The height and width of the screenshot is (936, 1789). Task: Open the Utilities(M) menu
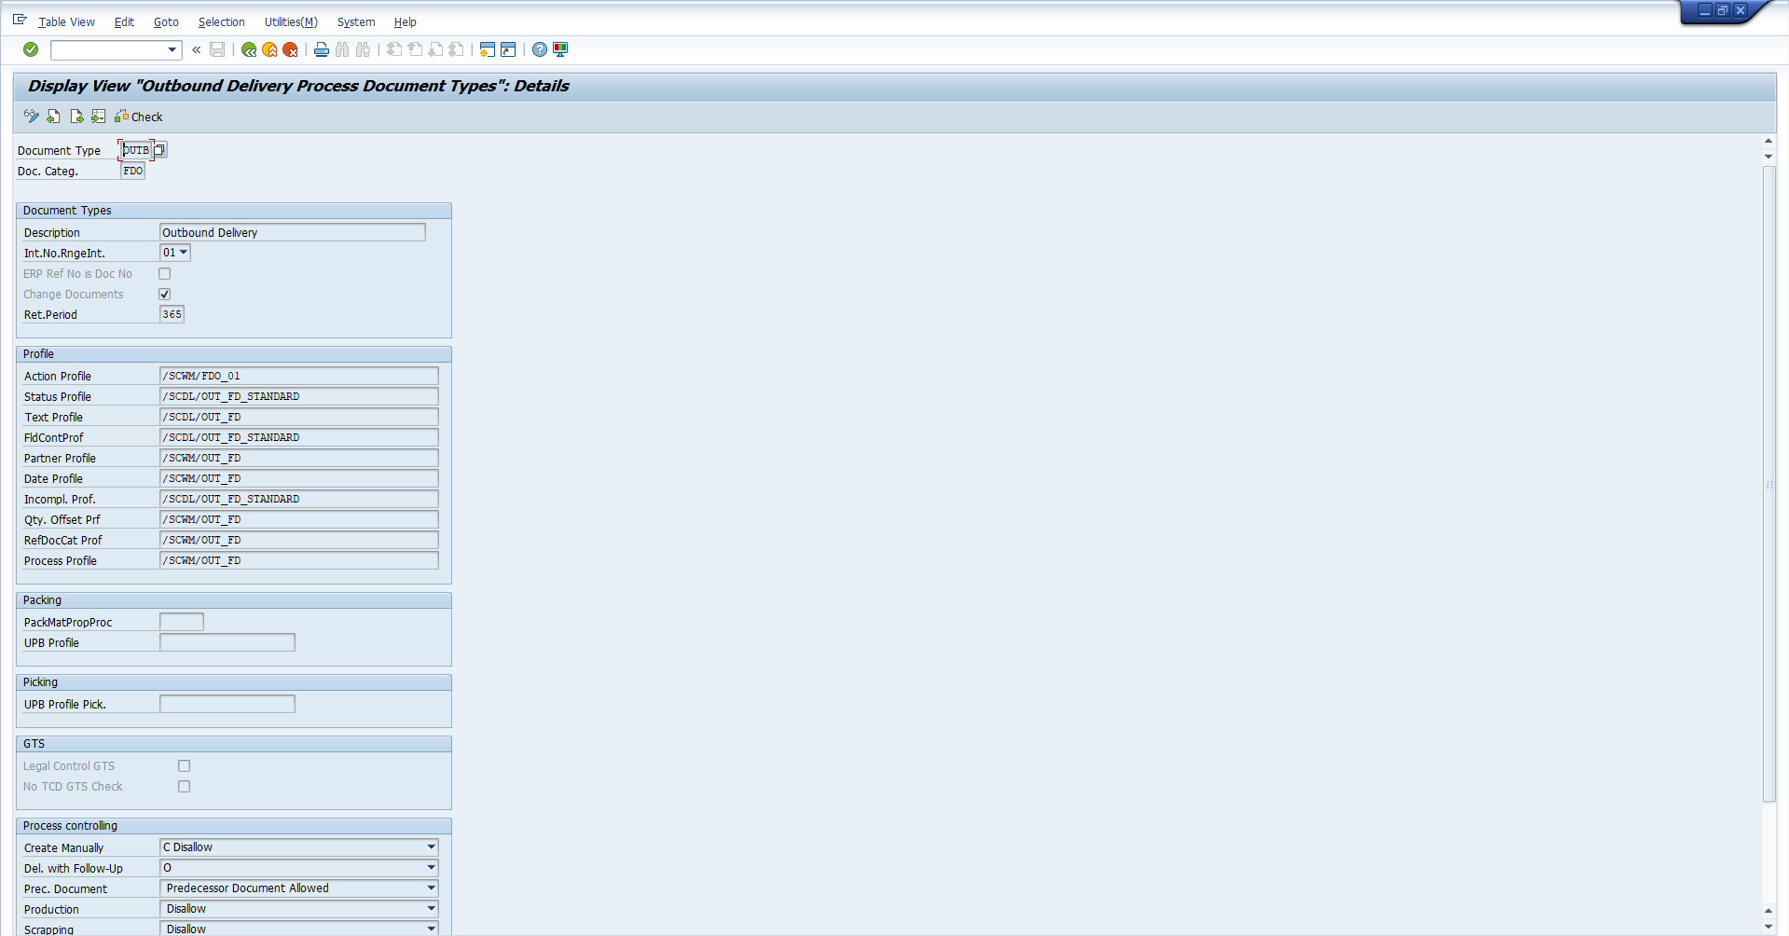pyautogui.click(x=291, y=21)
